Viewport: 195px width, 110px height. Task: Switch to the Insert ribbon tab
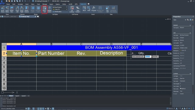(x=27, y=4)
